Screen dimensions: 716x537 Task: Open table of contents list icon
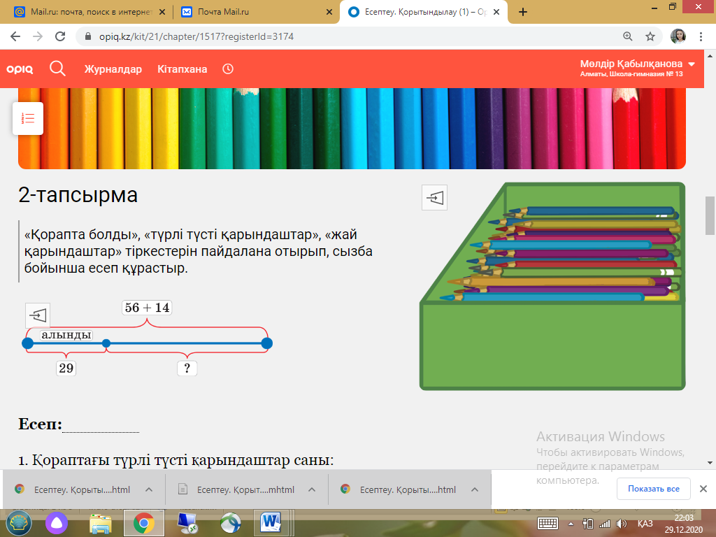click(x=28, y=119)
